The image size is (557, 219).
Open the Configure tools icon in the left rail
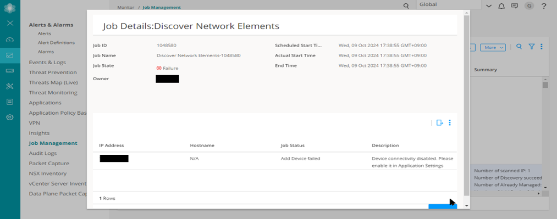coord(10,86)
